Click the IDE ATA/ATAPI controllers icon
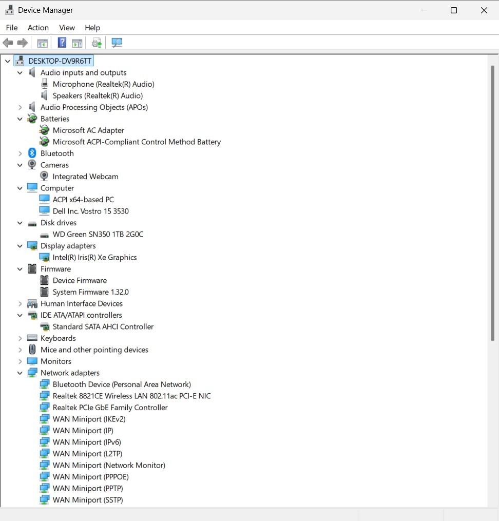This screenshot has height=521, width=499. [x=32, y=315]
